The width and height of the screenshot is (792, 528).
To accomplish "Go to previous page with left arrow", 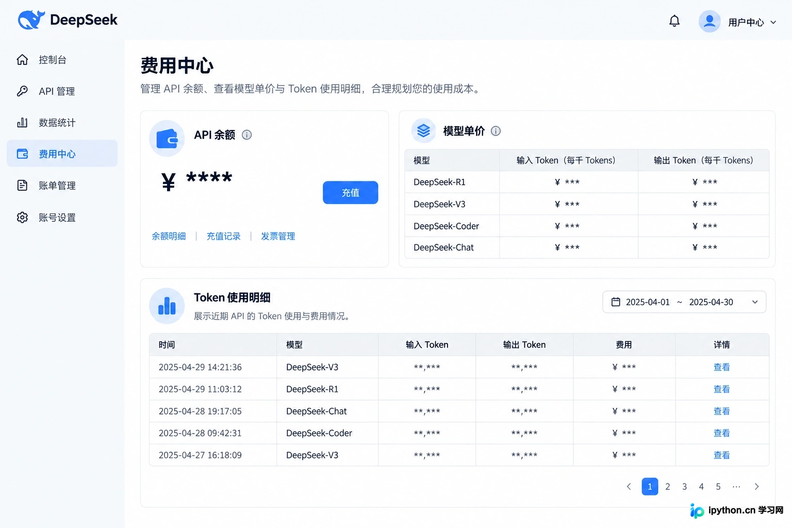I will click(x=629, y=487).
